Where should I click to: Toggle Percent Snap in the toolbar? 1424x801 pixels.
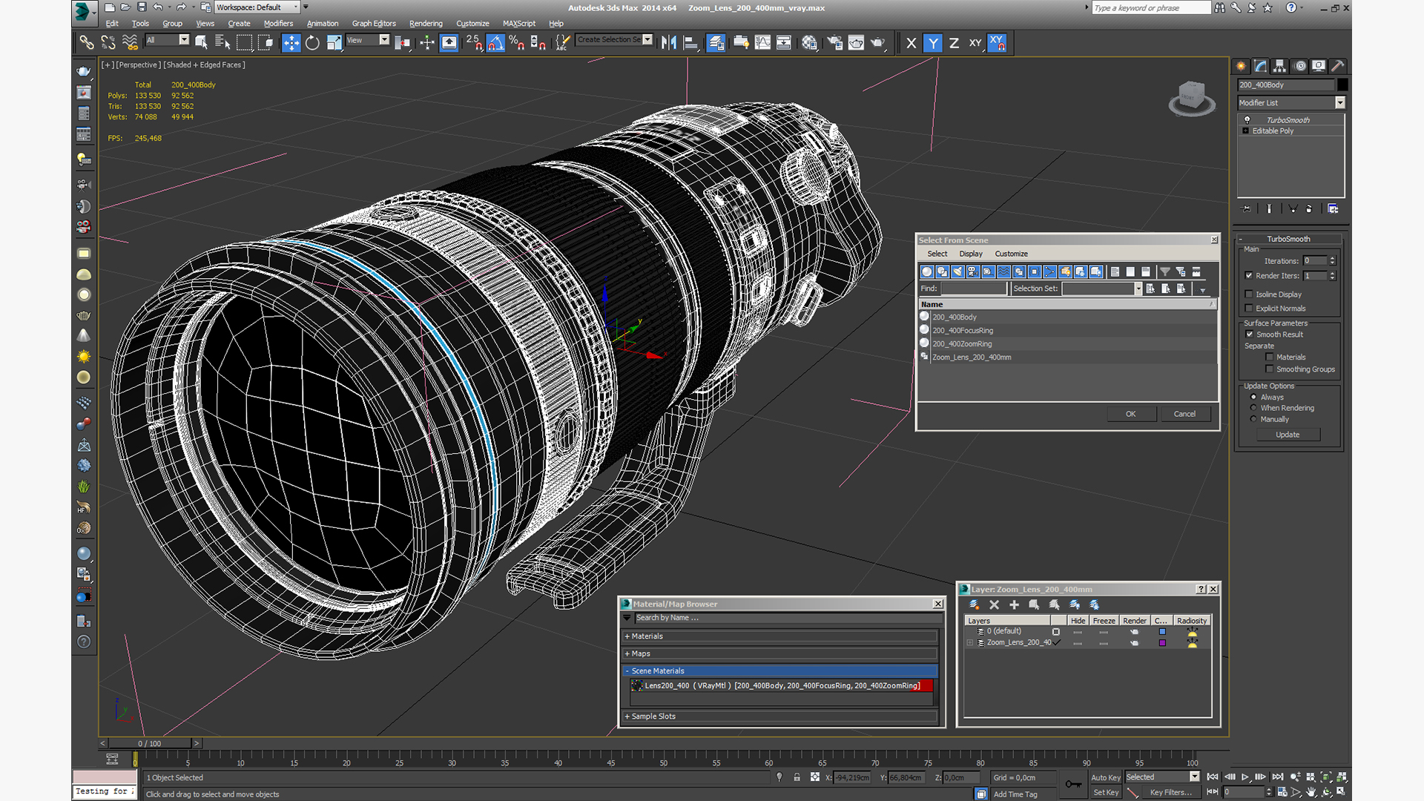(517, 42)
